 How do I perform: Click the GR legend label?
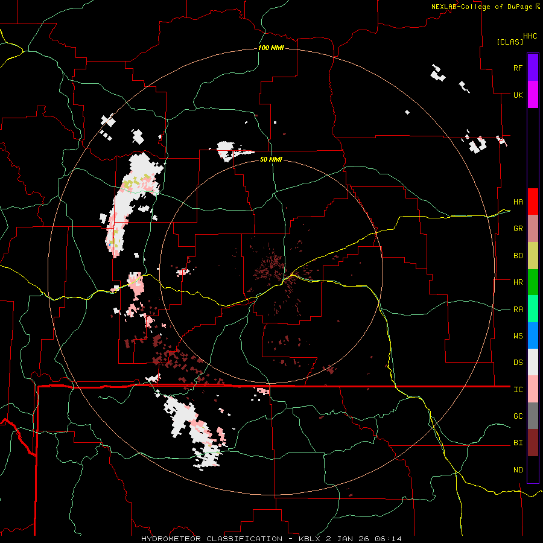pyautogui.click(x=518, y=229)
